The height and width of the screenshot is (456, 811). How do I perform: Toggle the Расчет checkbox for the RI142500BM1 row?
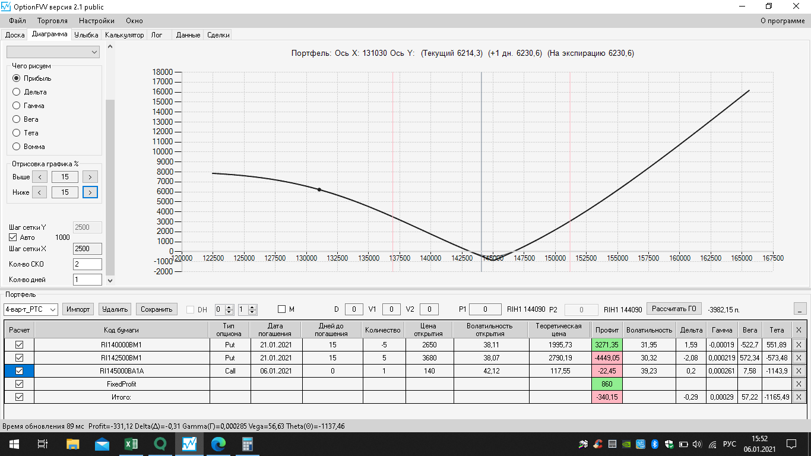click(x=19, y=357)
